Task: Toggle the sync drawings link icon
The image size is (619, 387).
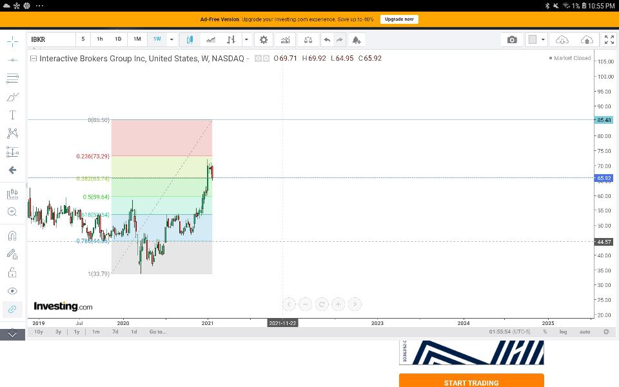Action: tap(13, 309)
